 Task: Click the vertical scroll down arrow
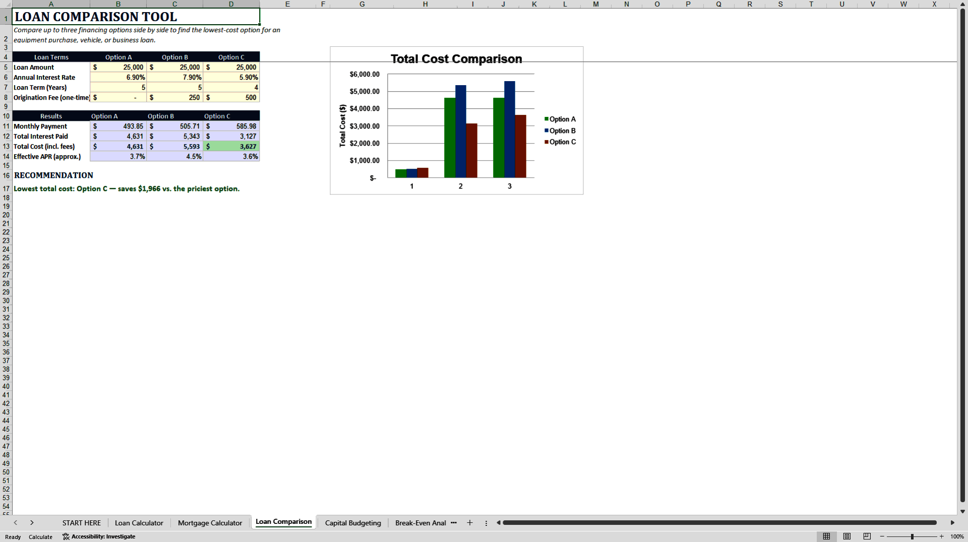[962, 511]
